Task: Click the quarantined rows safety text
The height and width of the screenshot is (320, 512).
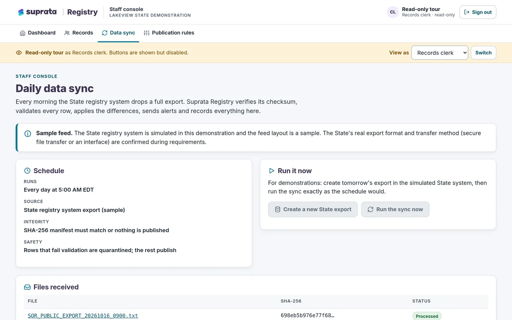Action: [100, 250]
